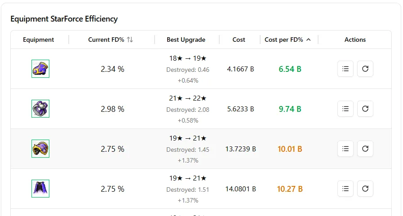Open details list for the 6.54 B row
403x216 pixels.
point(345,69)
